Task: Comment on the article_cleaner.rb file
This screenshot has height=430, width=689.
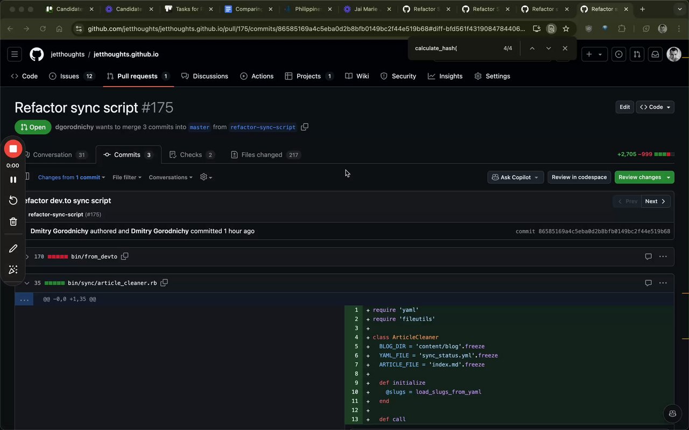Action: pyautogui.click(x=648, y=283)
